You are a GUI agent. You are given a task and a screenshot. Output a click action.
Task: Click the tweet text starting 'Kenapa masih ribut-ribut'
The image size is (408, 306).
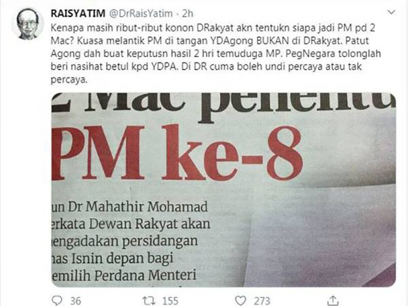[216, 54]
